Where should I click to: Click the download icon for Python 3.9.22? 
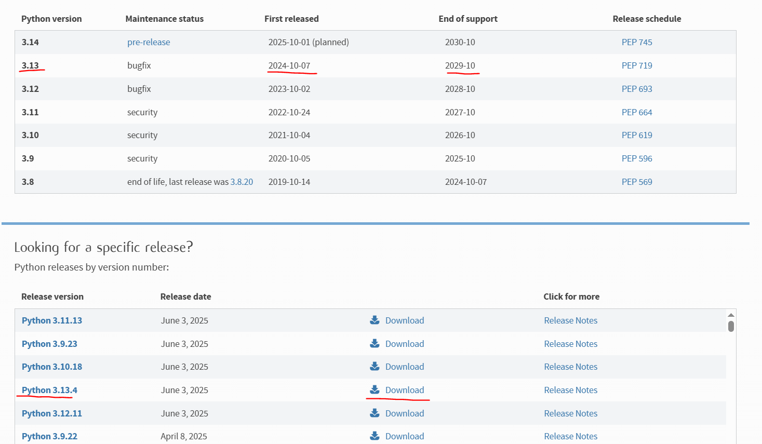pos(375,436)
